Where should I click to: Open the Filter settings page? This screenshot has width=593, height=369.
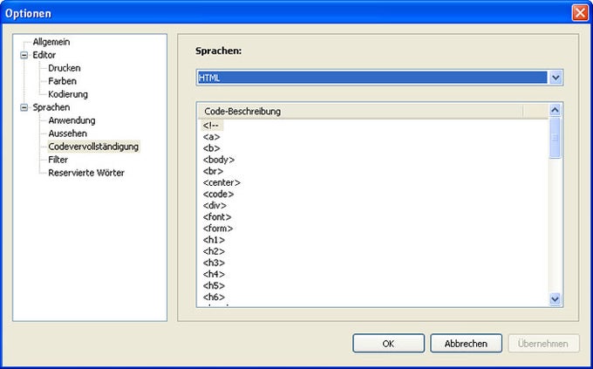pos(58,160)
